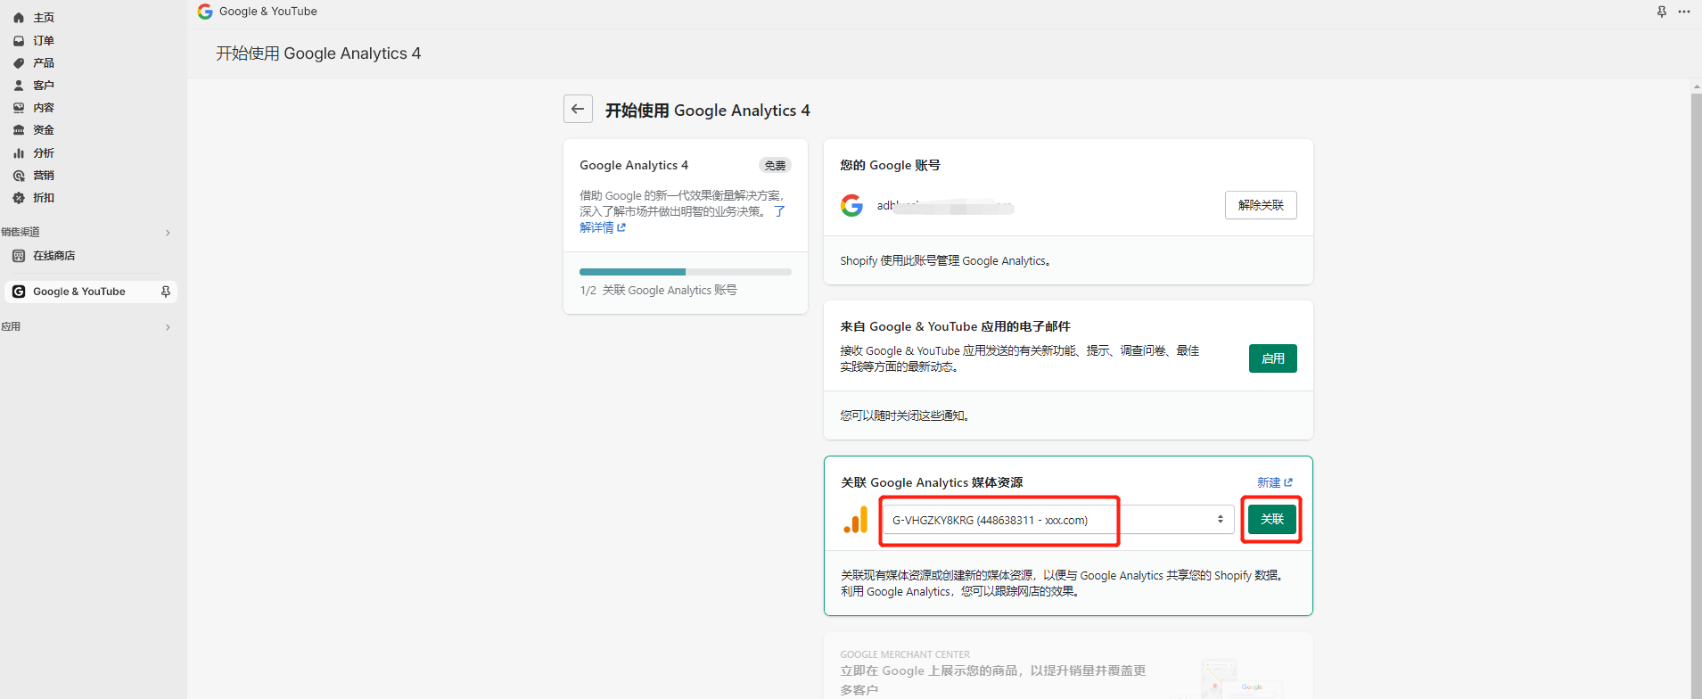Open the 营销 marketing icon

pos(19,175)
